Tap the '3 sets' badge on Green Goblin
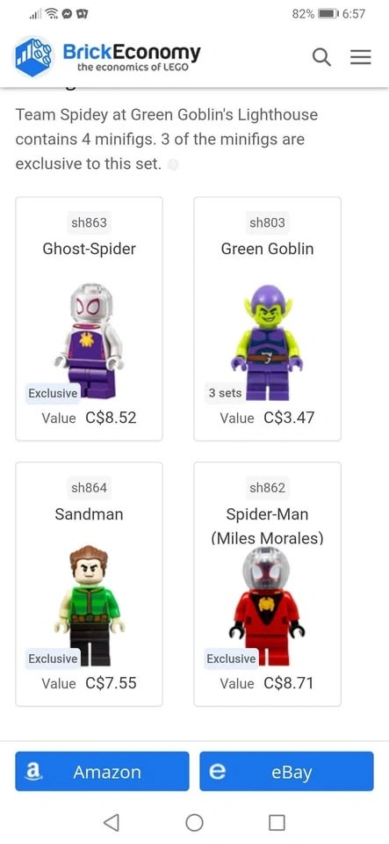This screenshot has height=844, width=389. tap(225, 393)
